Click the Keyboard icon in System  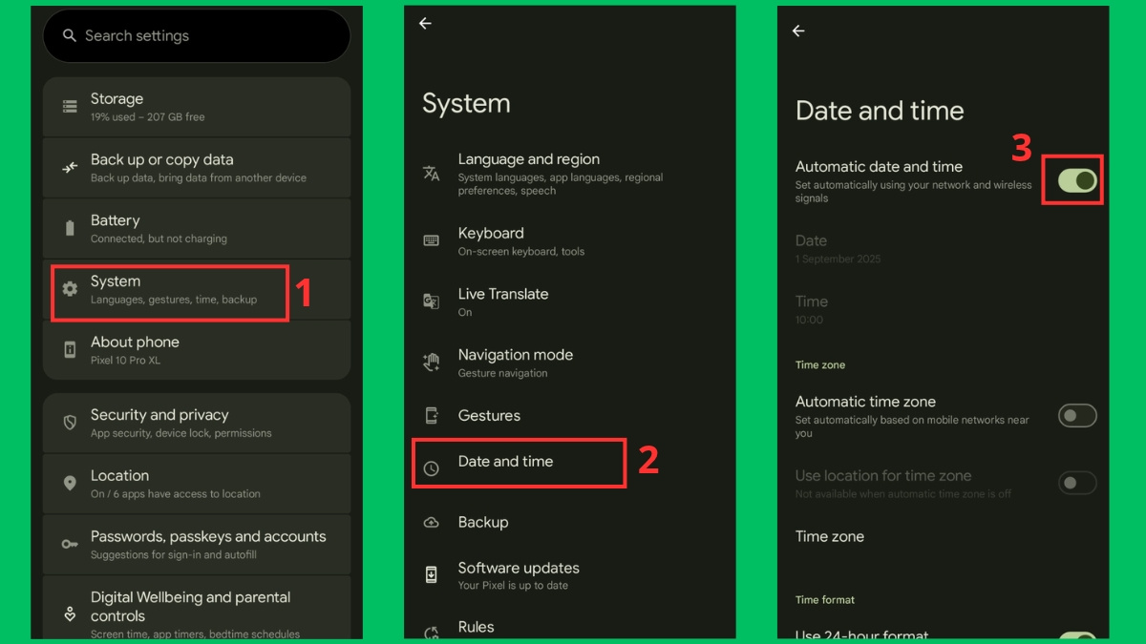[432, 240]
